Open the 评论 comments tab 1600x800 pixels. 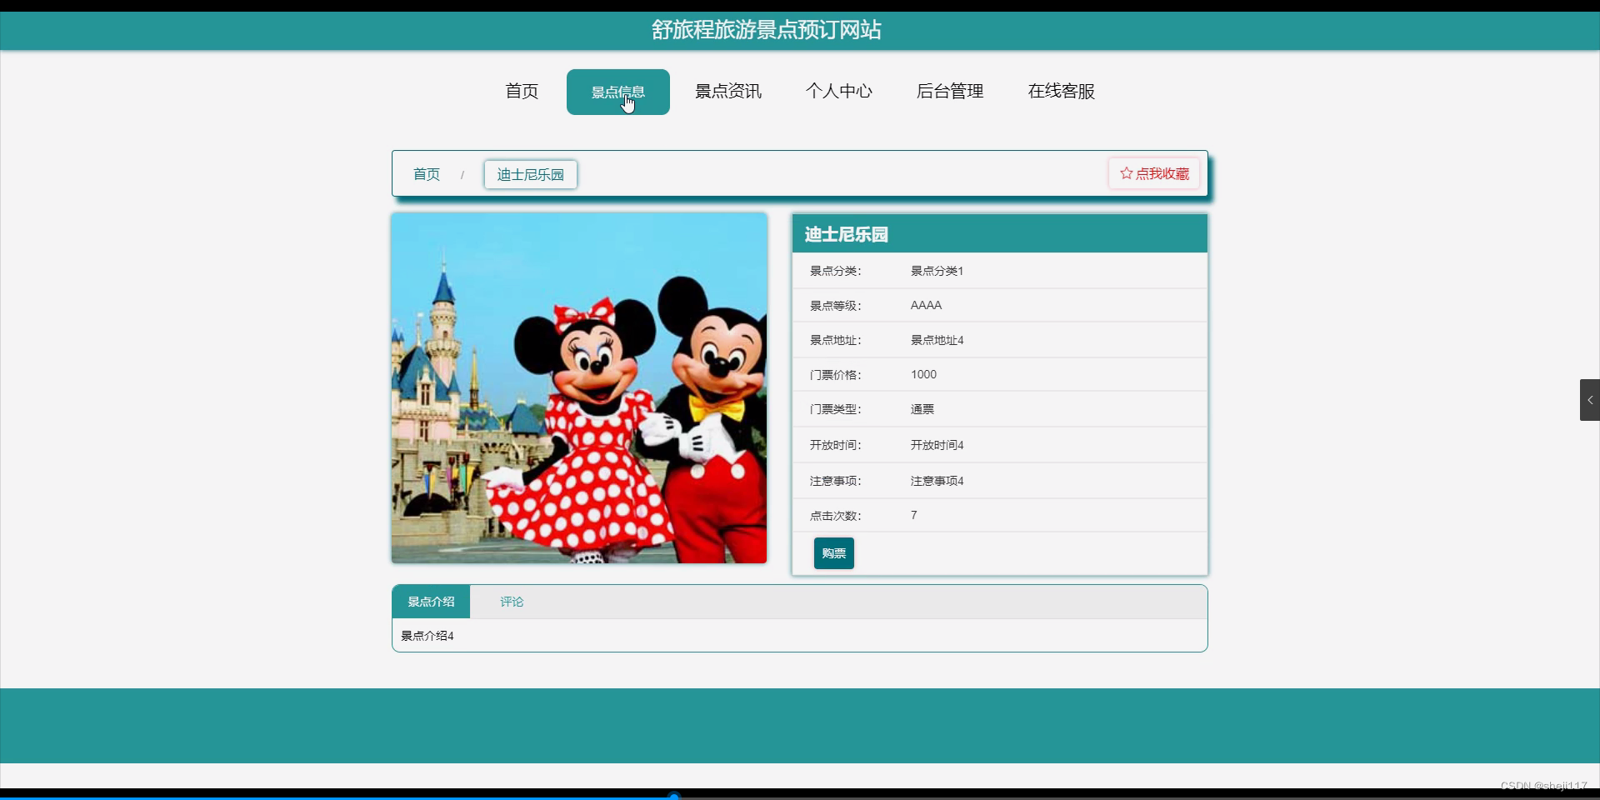[x=512, y=601]
